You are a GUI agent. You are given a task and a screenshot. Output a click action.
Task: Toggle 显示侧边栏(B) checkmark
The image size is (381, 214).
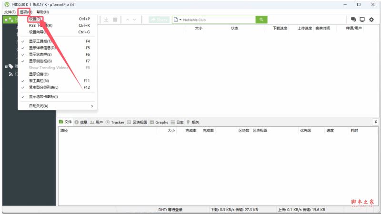click(x=57, y=61)
